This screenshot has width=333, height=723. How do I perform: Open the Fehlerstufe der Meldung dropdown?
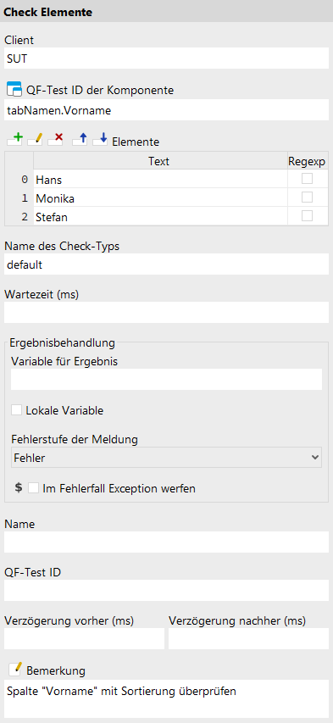[x=166, y=458]
